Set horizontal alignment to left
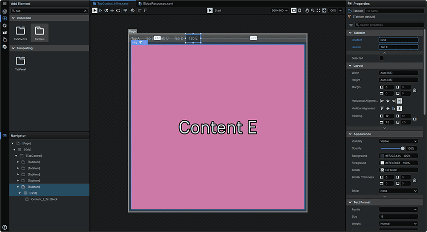The height and width of the screenshot is (232, 427). point(382,101)
